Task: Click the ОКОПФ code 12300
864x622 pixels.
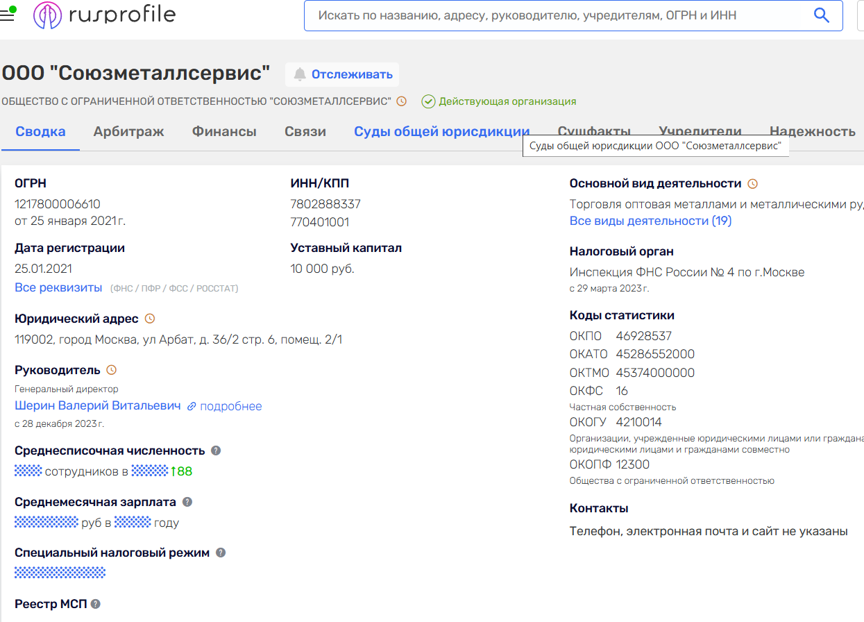Action: tap(633, 464)
